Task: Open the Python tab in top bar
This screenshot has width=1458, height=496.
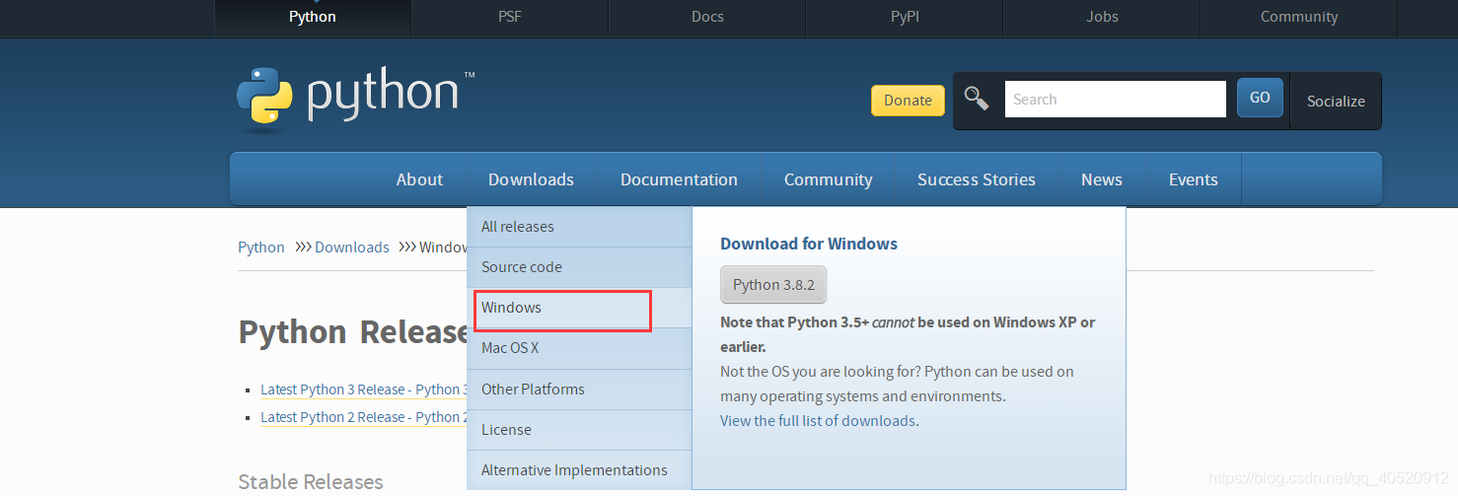Action: pos(313,17)
